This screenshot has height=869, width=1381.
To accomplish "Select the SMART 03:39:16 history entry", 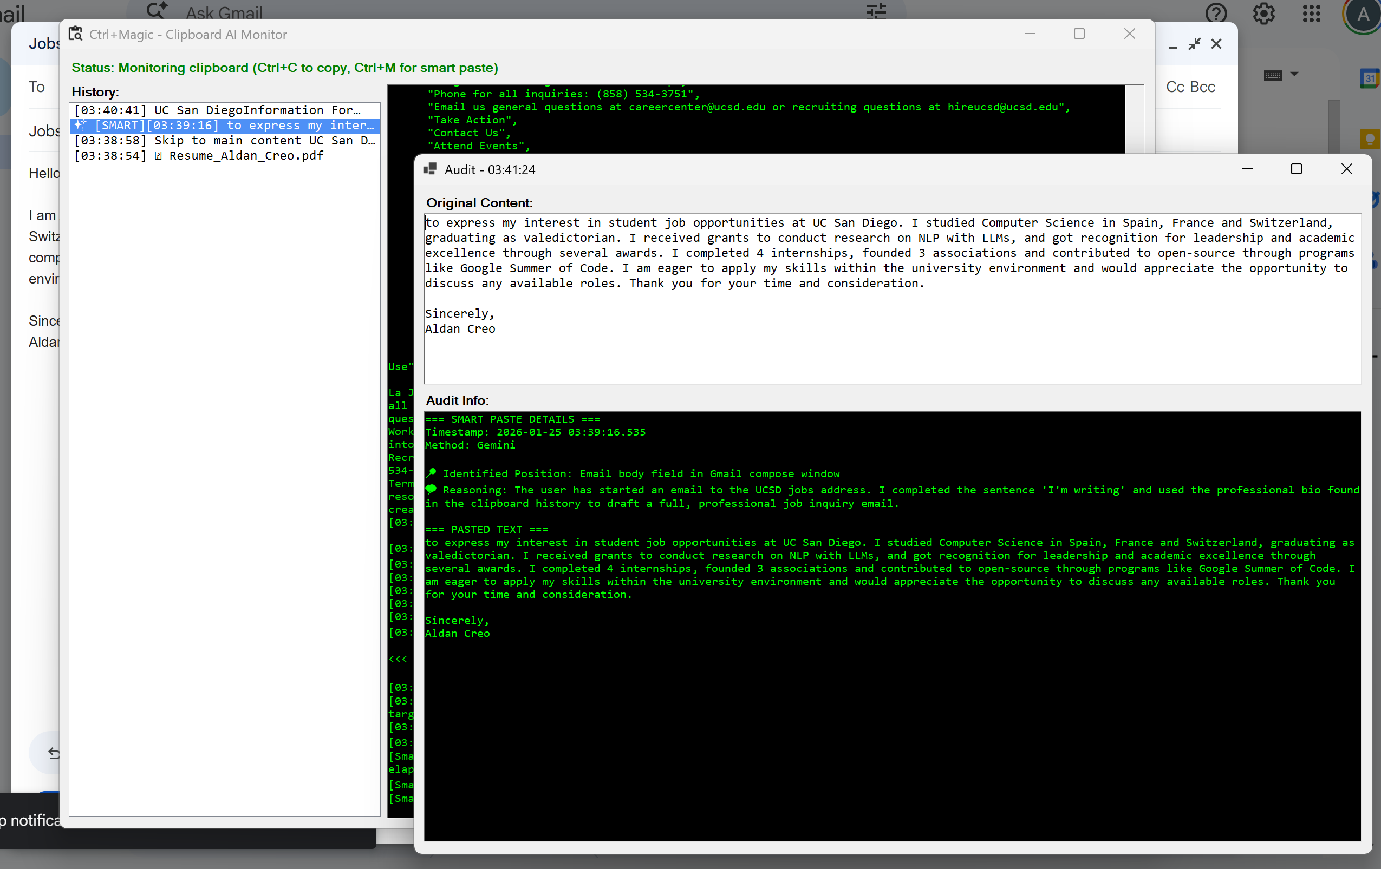I will coord(224,126).
